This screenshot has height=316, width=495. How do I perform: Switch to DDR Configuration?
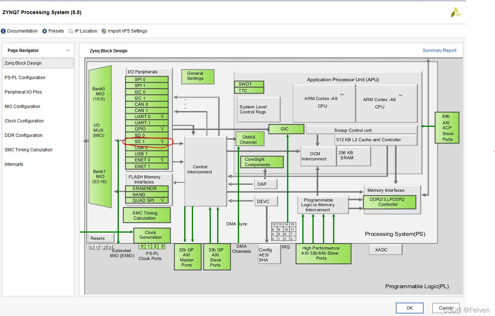[23, 135]
